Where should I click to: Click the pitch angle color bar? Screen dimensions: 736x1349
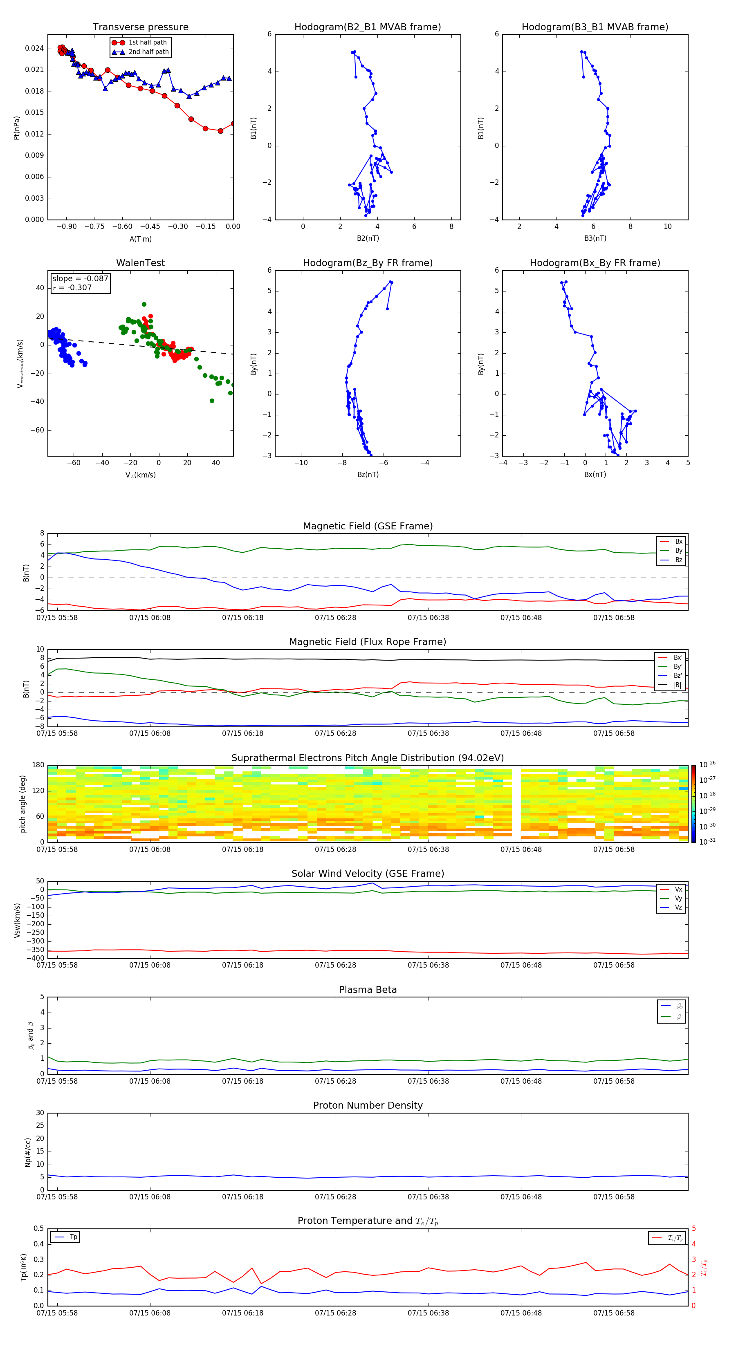(693, 804)
